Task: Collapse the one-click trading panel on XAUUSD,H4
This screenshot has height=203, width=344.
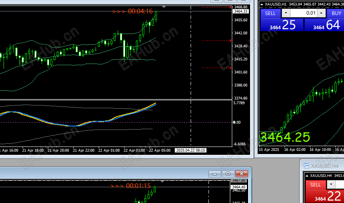Action: pyautogui.click(x=307, y=176)
